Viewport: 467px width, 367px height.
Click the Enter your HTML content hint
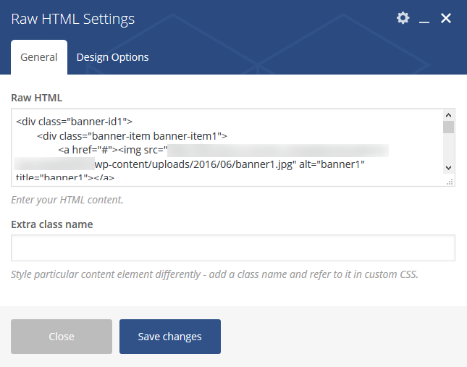(67, 200)
